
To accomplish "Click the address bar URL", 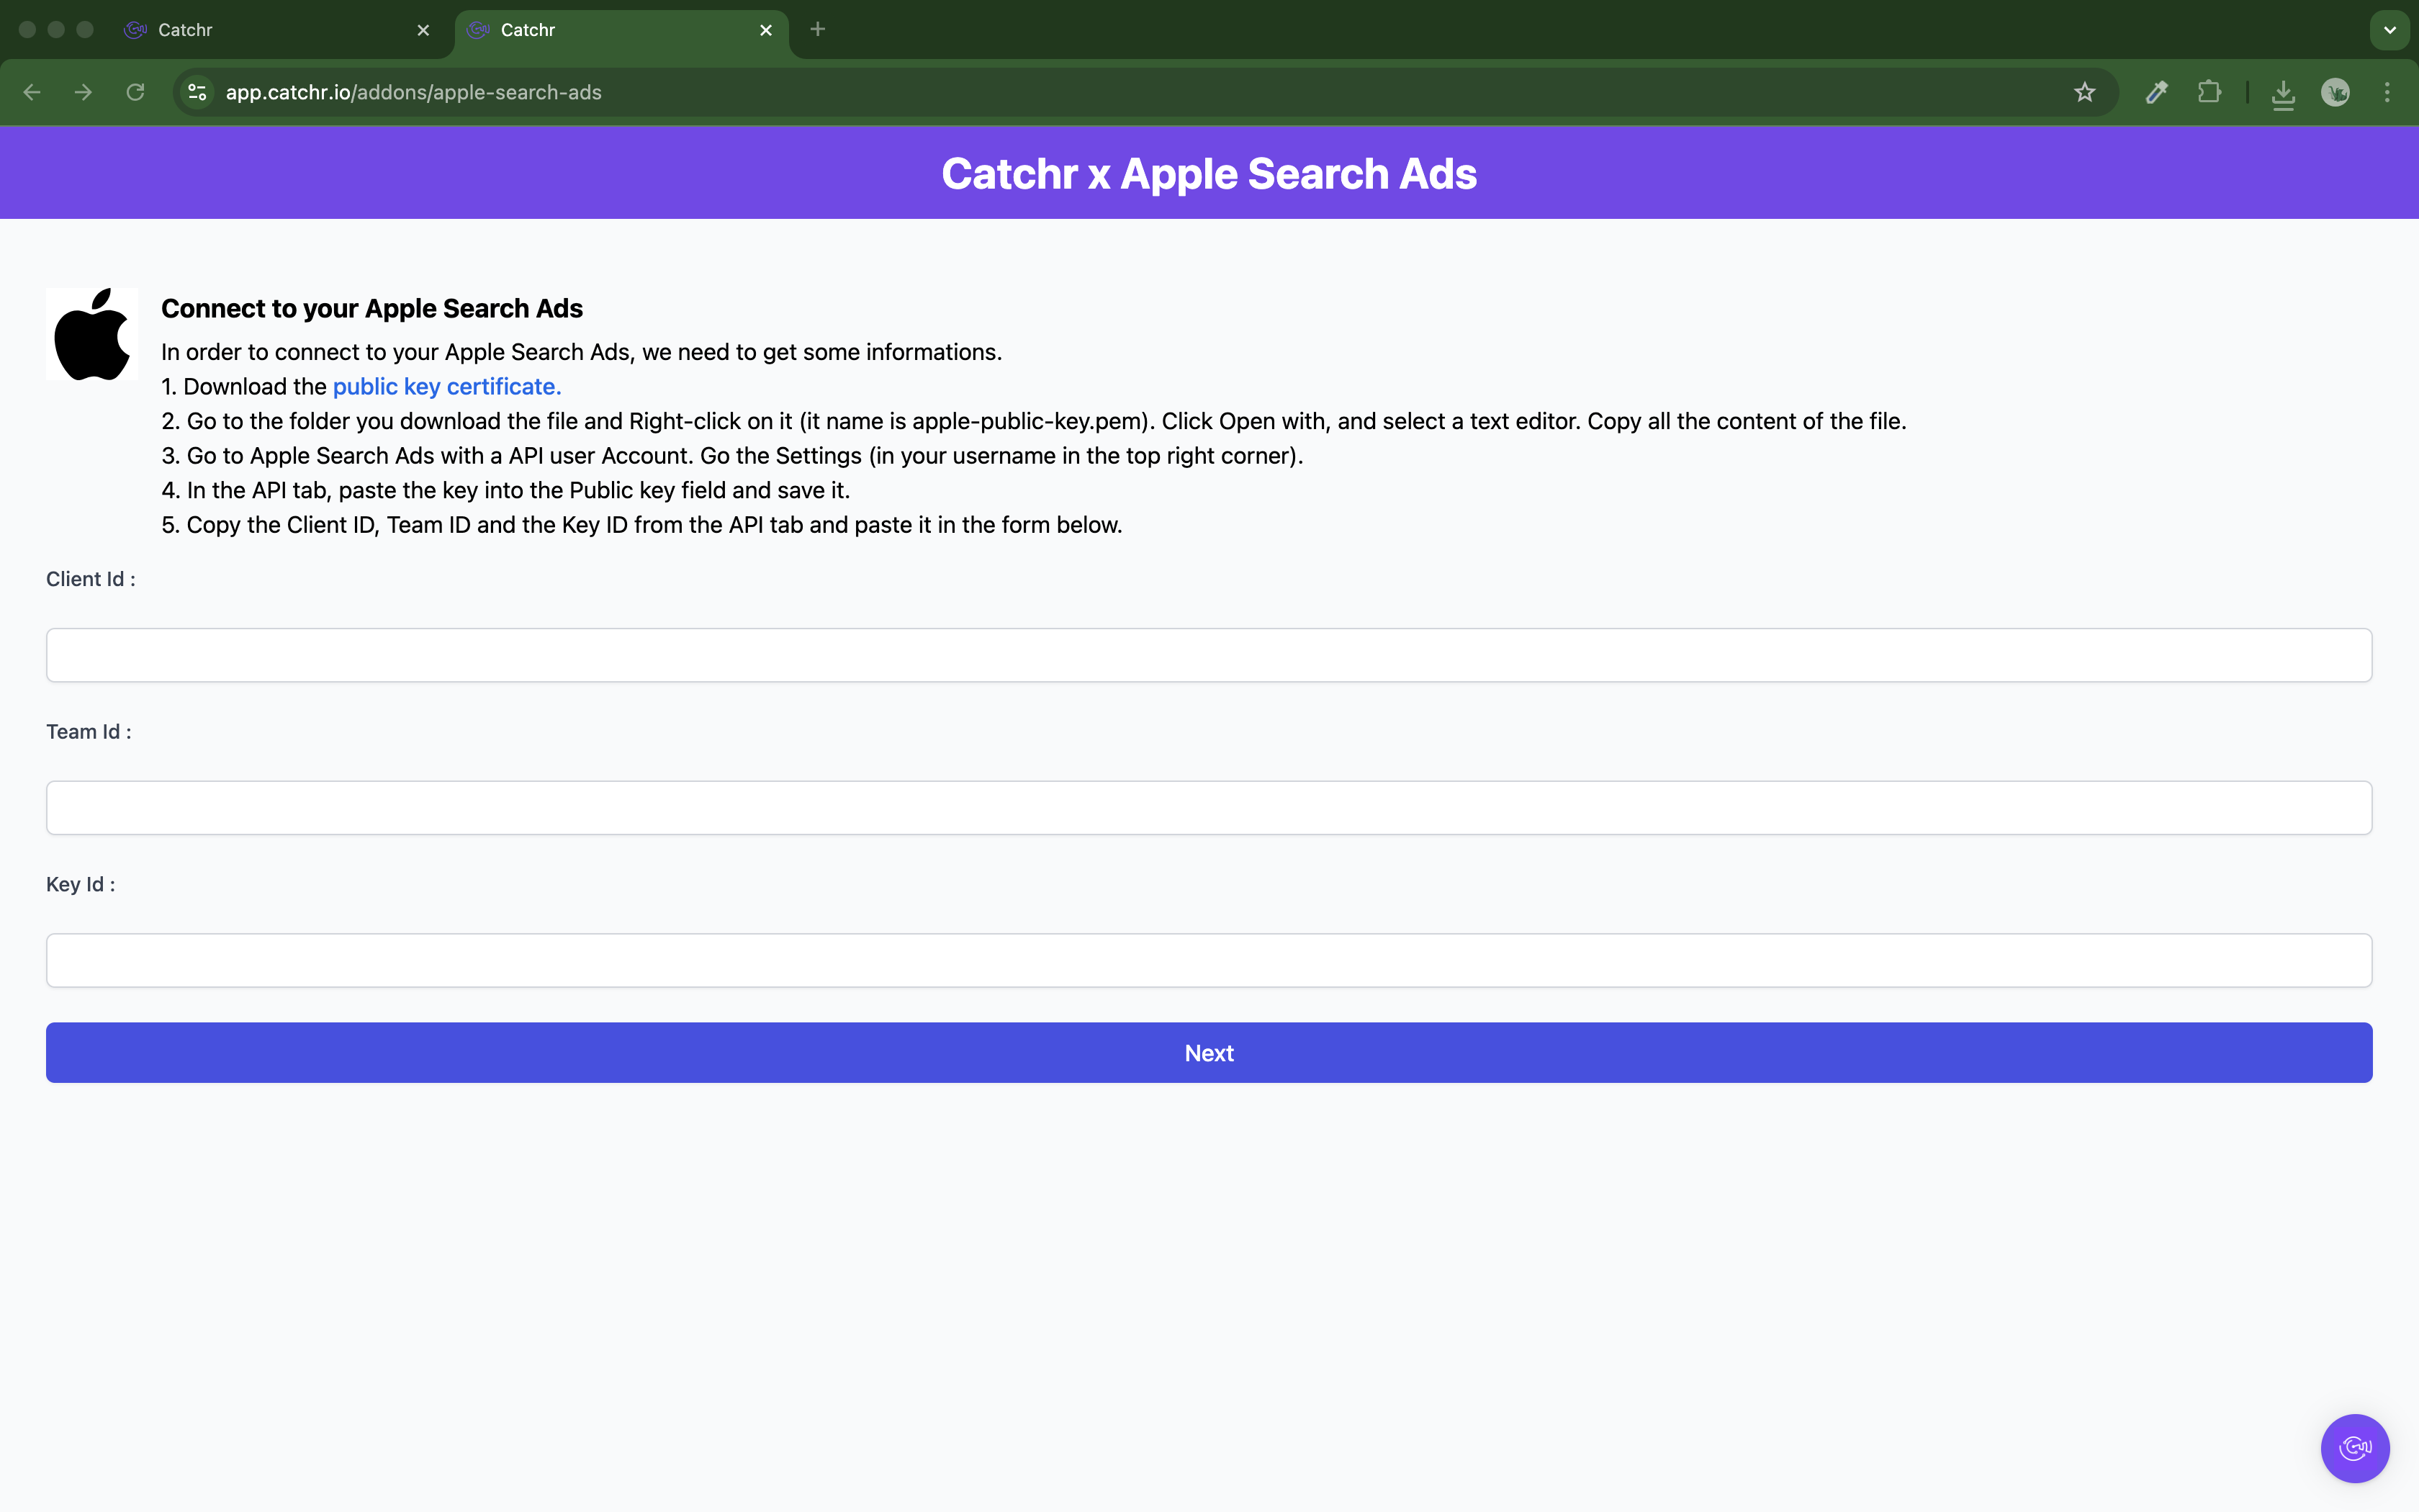I will point(414,92).
